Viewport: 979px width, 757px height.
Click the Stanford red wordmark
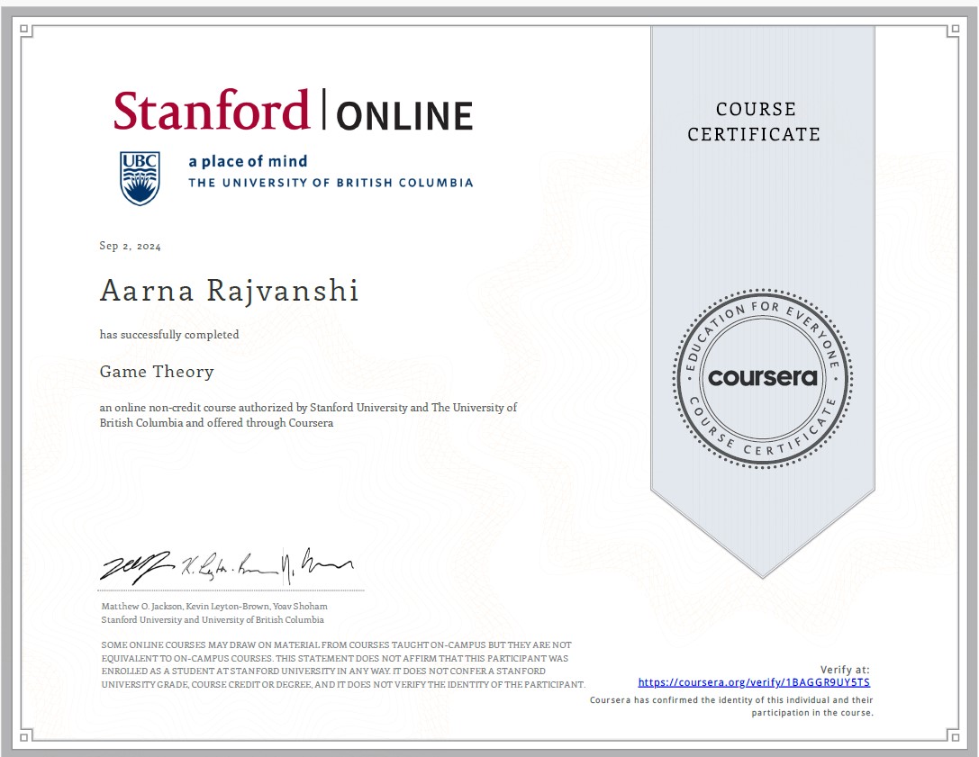pos(215,110)
